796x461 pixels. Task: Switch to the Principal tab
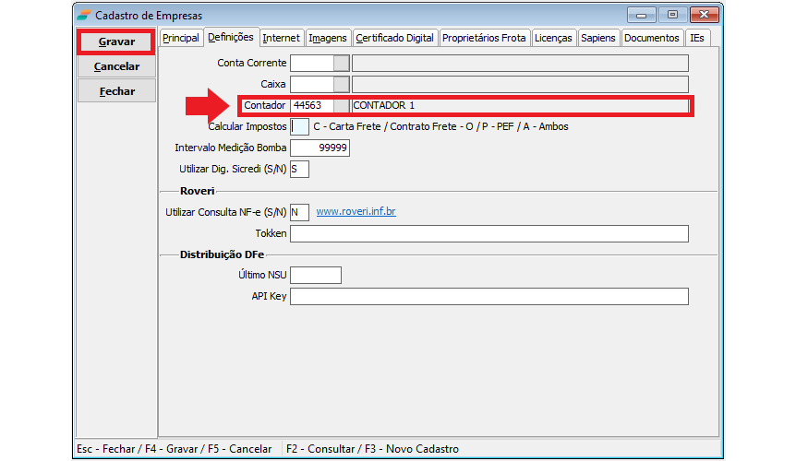point(180,38)
